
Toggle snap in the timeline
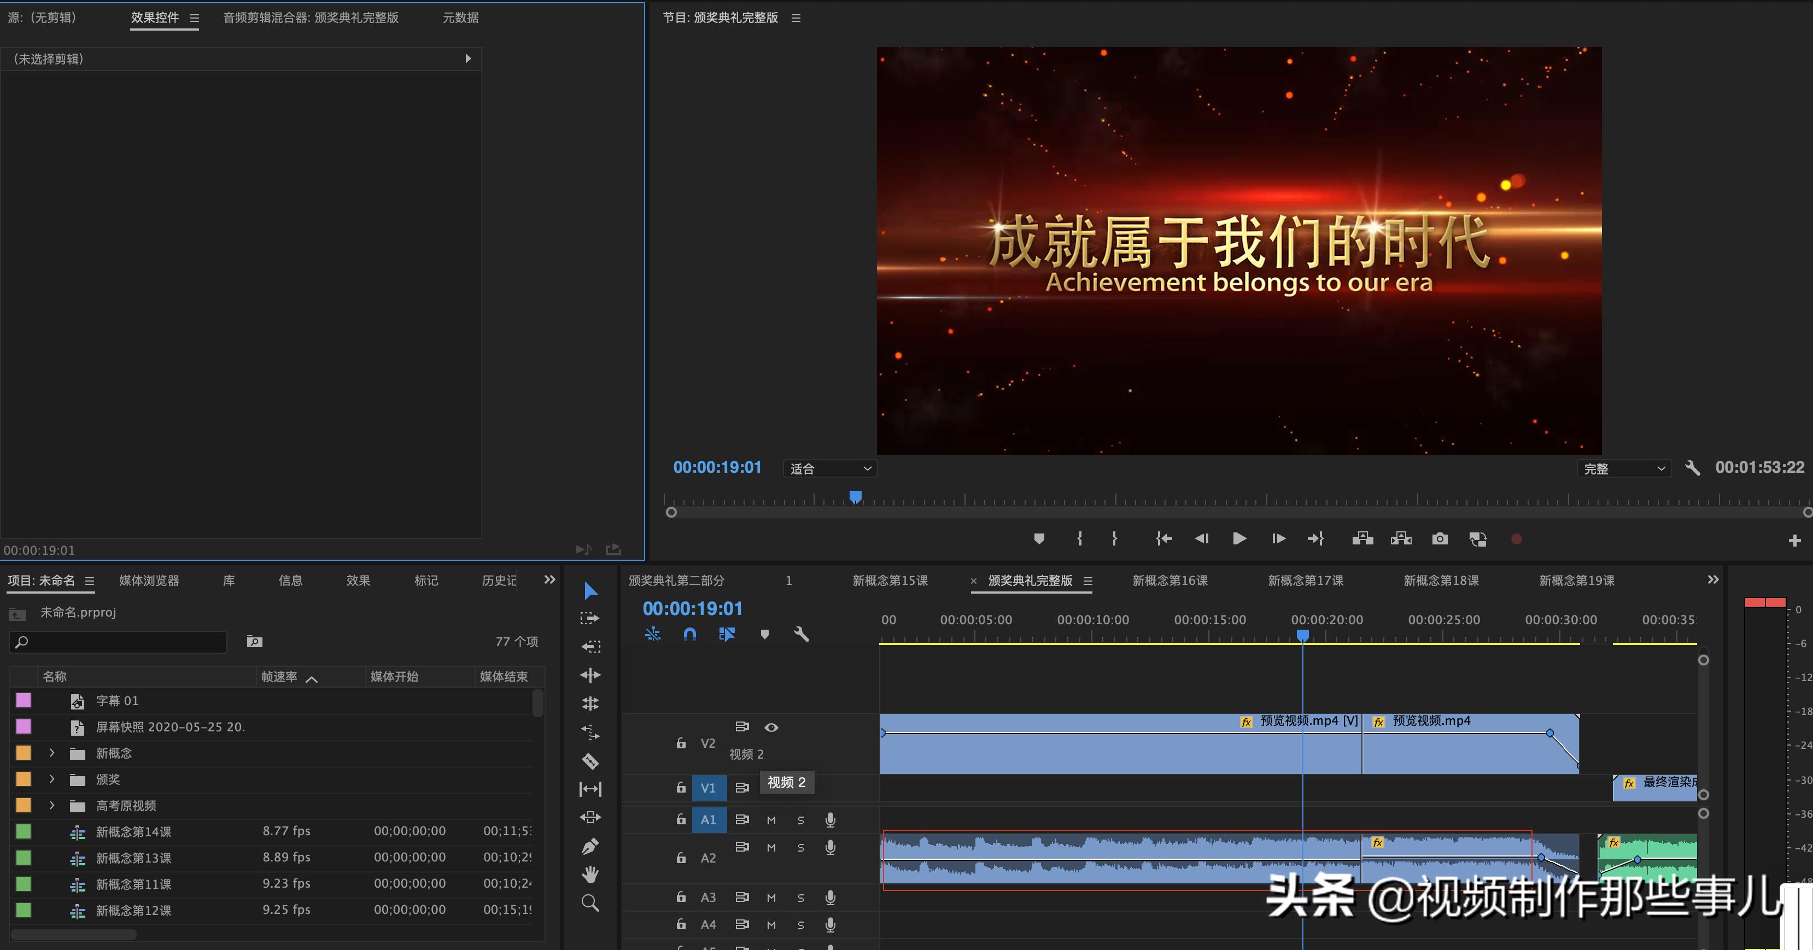[x=689, y=634]
